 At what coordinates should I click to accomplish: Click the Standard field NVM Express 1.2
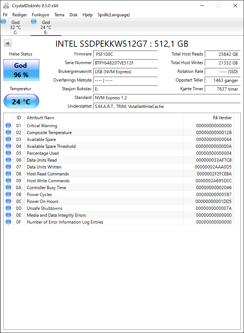[167, 98]
